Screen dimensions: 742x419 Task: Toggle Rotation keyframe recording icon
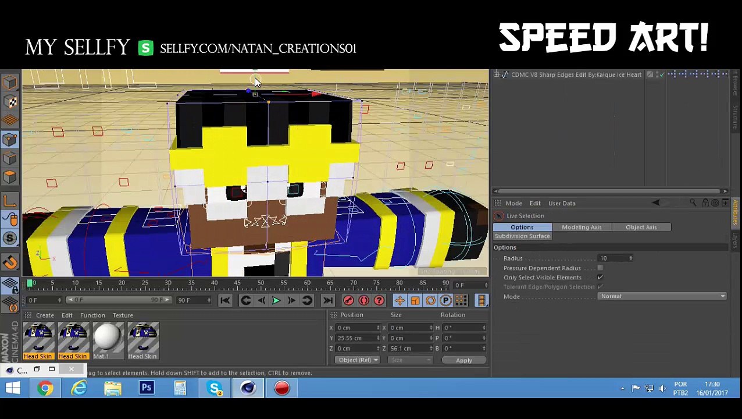click(x=430, y=300)
